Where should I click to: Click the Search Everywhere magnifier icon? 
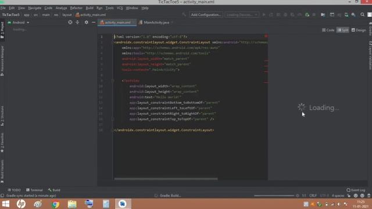[362, 15]
